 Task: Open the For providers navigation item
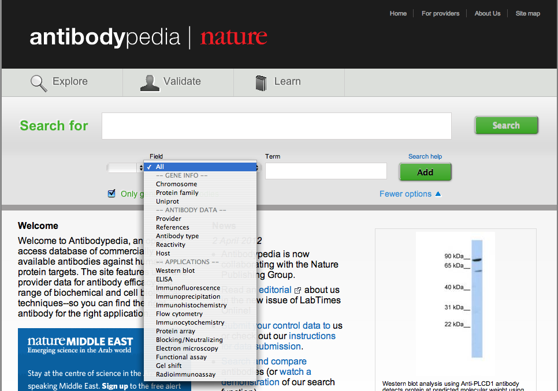[x=440, y=13]
